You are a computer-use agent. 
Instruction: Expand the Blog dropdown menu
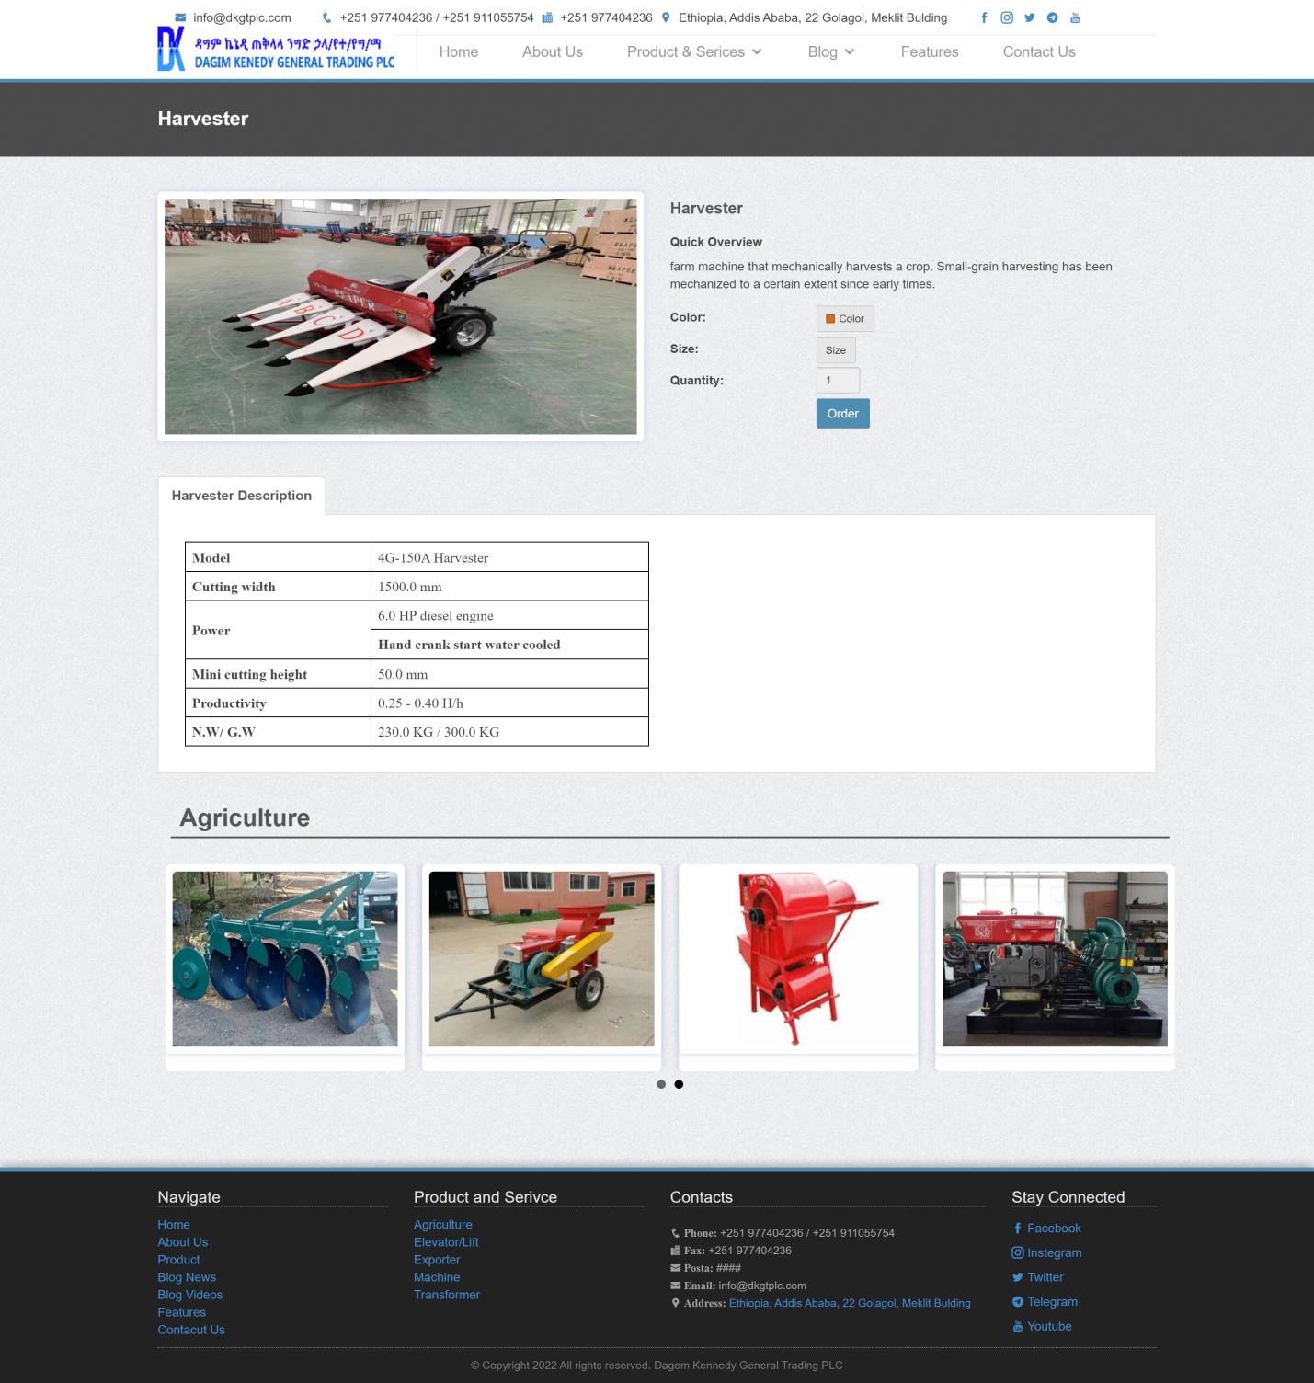point(830,52)
